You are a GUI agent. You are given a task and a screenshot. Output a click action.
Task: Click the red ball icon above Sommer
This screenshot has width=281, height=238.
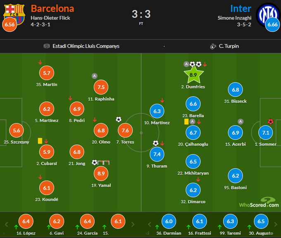tap(271, 121)
